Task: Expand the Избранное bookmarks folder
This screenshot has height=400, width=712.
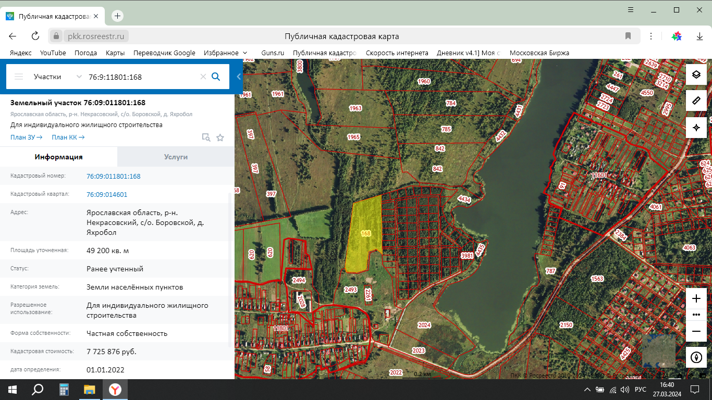Action: [244, 53]
